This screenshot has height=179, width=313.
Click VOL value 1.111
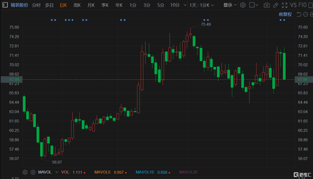coord(77,172)
